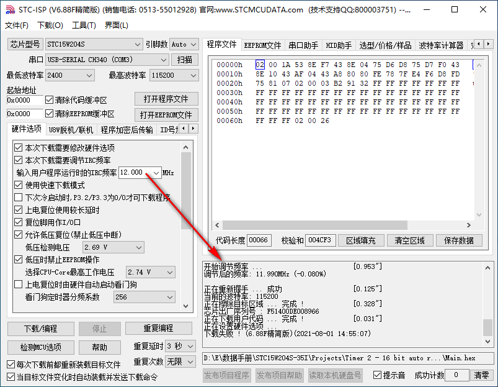Click 打开EEPROM文件 button
This screenshot has width=498, height=387.
(x=166, y=114)
